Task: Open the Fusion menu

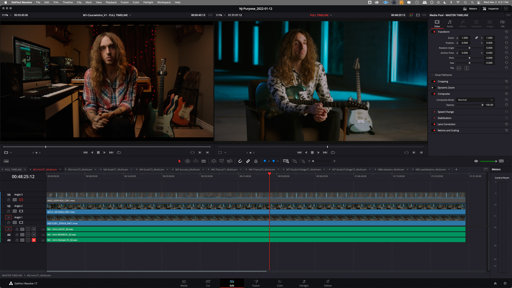Action: (125, 2)
